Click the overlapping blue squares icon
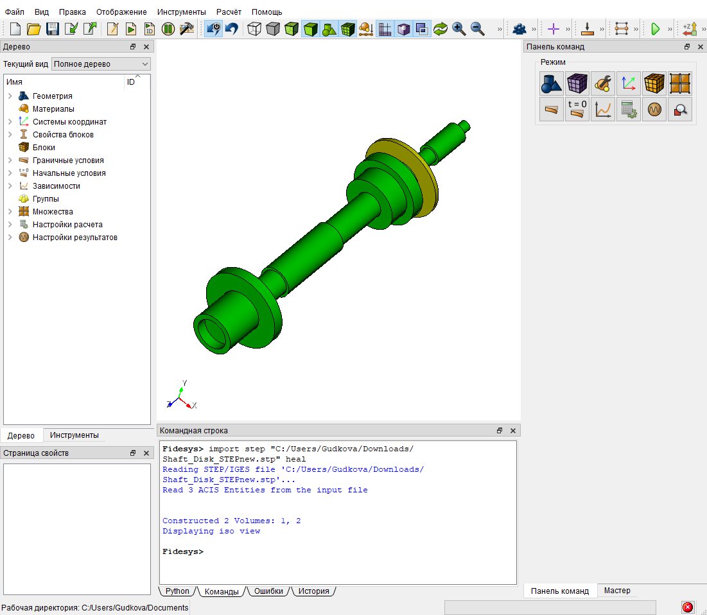This screenshot has height=615, width=707. pyautogui.click(x=422, y=30)
